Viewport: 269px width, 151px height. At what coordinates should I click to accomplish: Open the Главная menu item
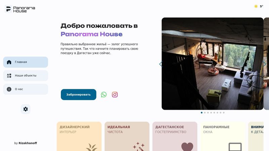[x=26, y=62]
